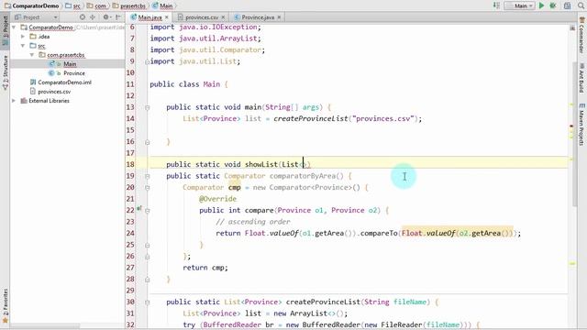Click ComparatorDemo in the navigation breadcrumb
The height and width of the screenshot is (330, 587).
[x=32, y=5]
